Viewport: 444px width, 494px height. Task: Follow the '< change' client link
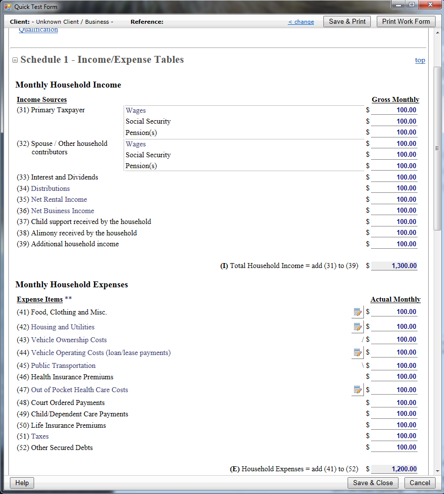[x=301, y=22]
